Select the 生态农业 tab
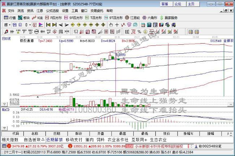The height and width of the screenshot is (156, 235). pos(158,140)
